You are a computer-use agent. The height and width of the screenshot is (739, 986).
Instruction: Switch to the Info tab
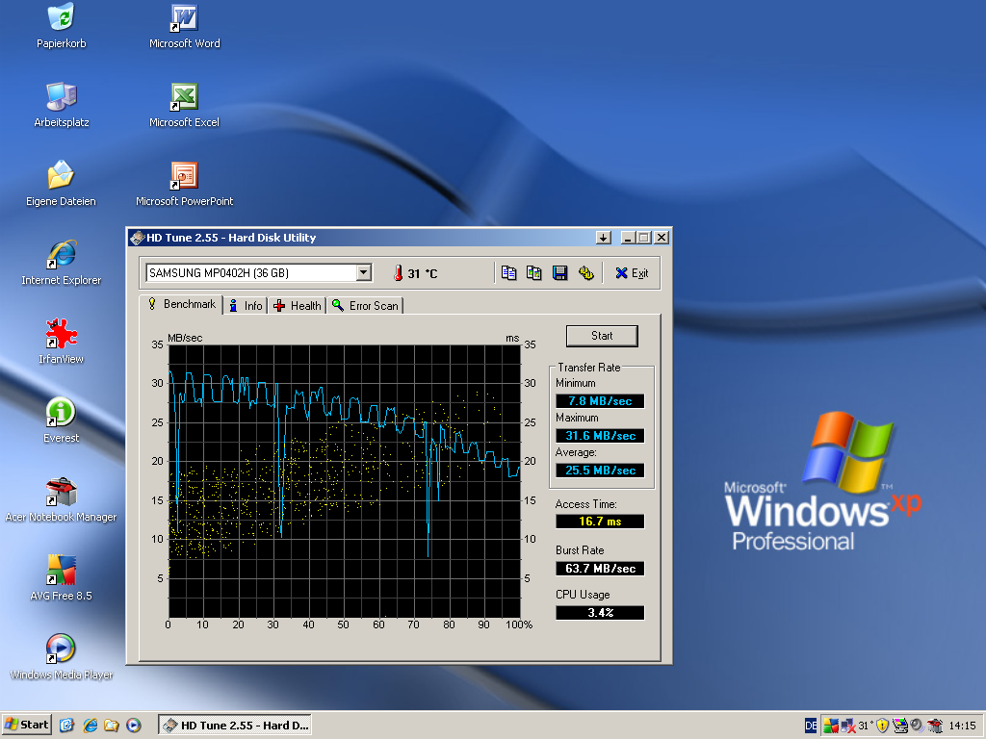(245, 305)
